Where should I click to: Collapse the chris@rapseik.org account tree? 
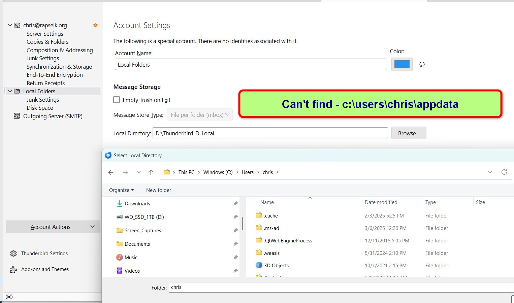click(10, 25)
